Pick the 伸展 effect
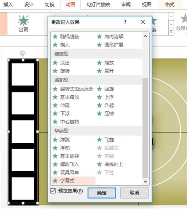The image size is (187, 209). pyautogui.click(x=61, y=105)
